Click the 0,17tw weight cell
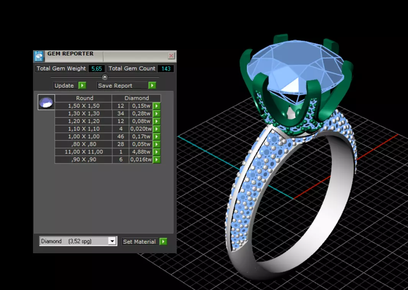This screenshot has width=408, height=290. click(x=141, y=136)
